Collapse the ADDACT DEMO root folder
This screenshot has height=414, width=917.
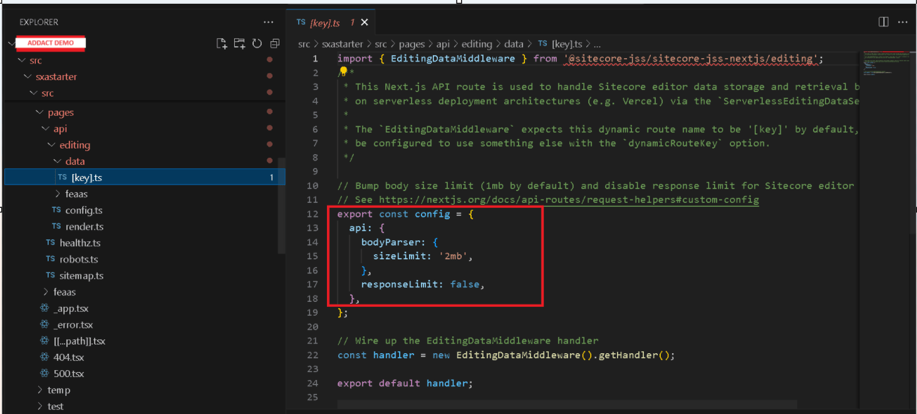pos(11,43)
